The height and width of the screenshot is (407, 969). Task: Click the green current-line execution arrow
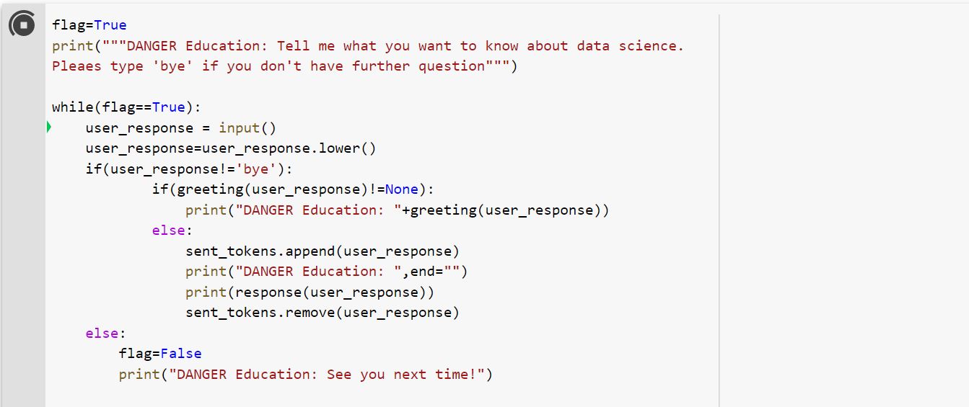coord(49,128)
